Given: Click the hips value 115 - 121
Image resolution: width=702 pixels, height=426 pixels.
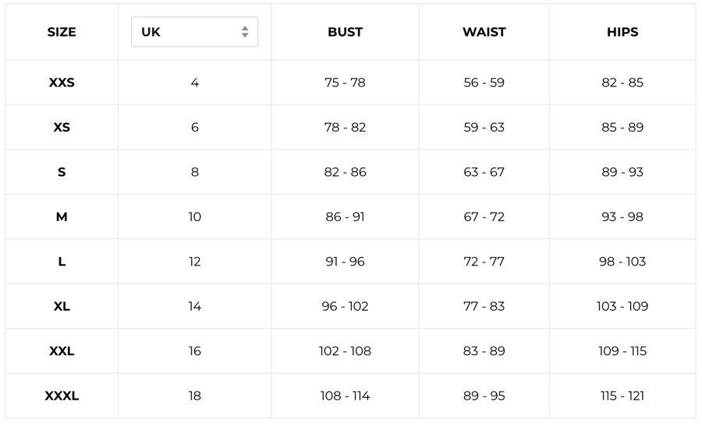Looking at the screenshot, I should (622, 396).
